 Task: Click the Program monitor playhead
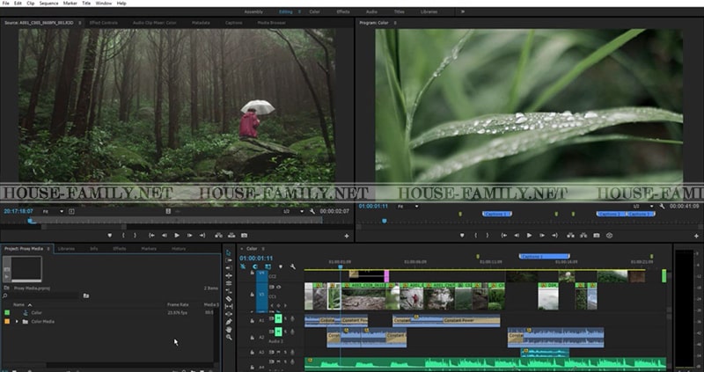[x=385, y=221]
